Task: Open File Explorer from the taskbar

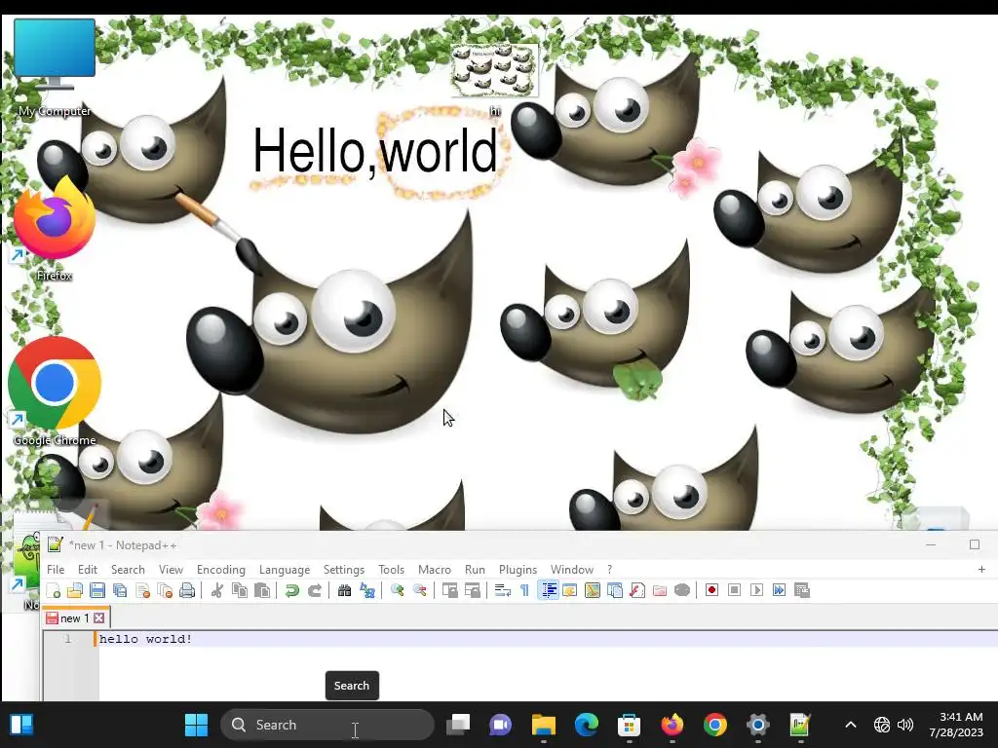Action: click(544, 725)
